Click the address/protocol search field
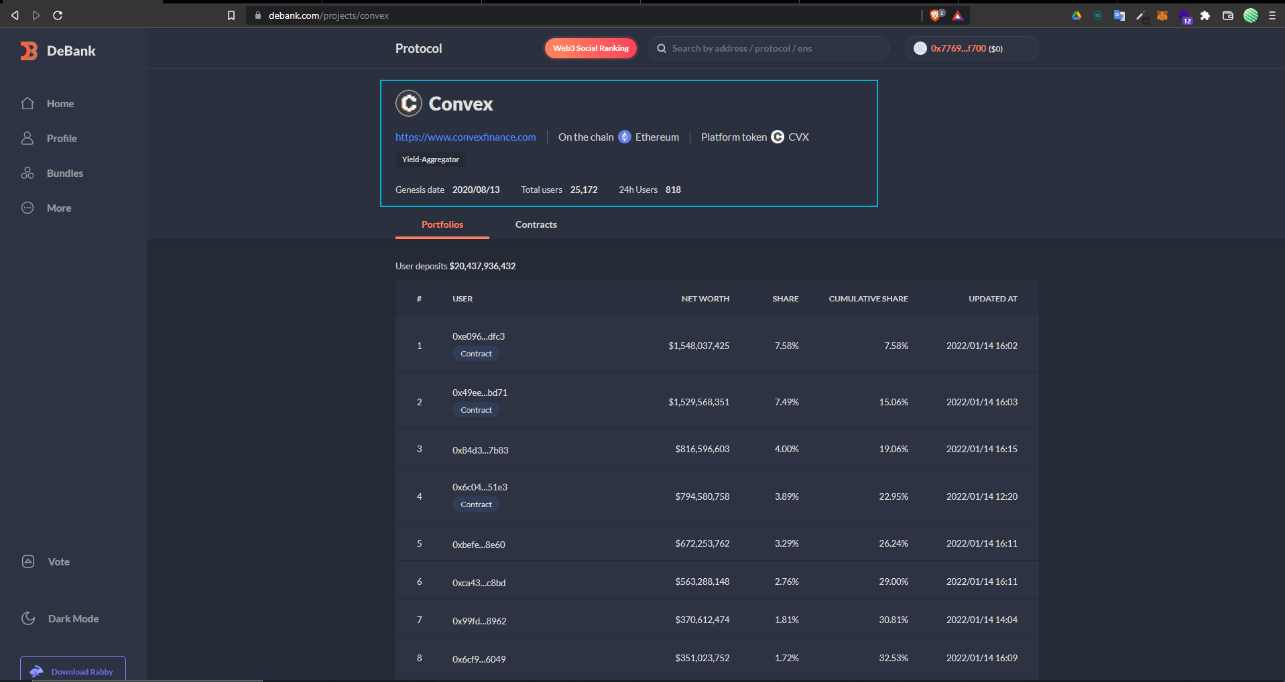 [x=771, y=48]
